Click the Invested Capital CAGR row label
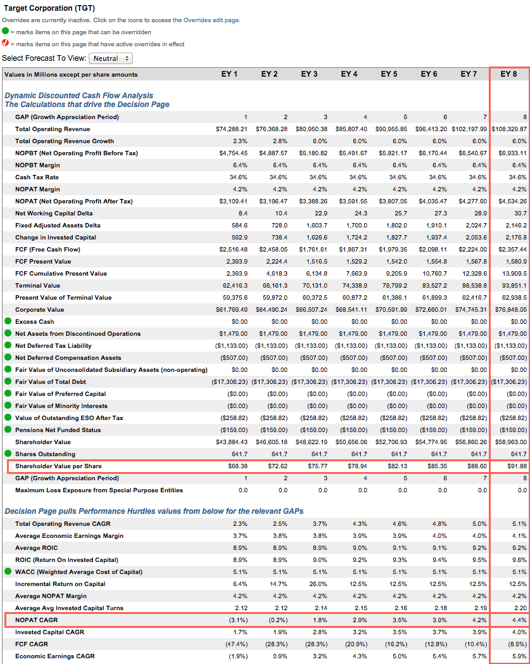The width and height of the screenshot is (530, 664). [x=49, y=632]
